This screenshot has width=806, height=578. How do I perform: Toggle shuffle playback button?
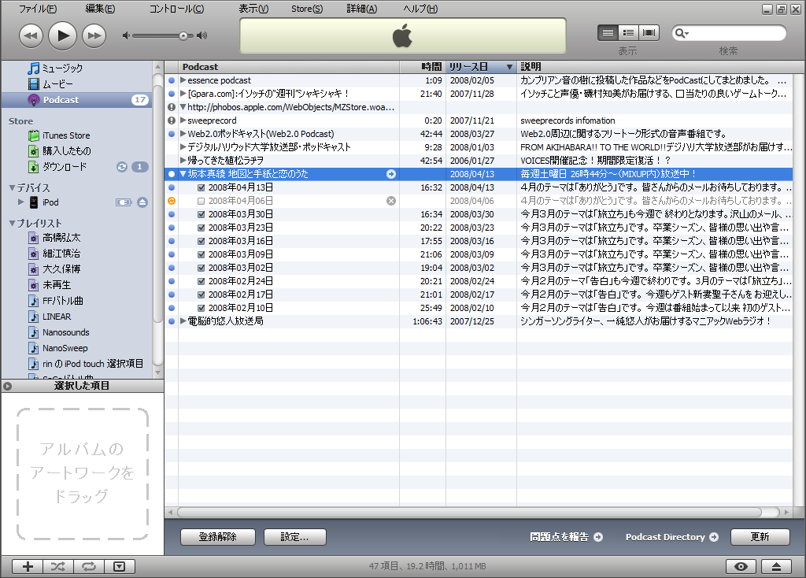click(58, 566)
